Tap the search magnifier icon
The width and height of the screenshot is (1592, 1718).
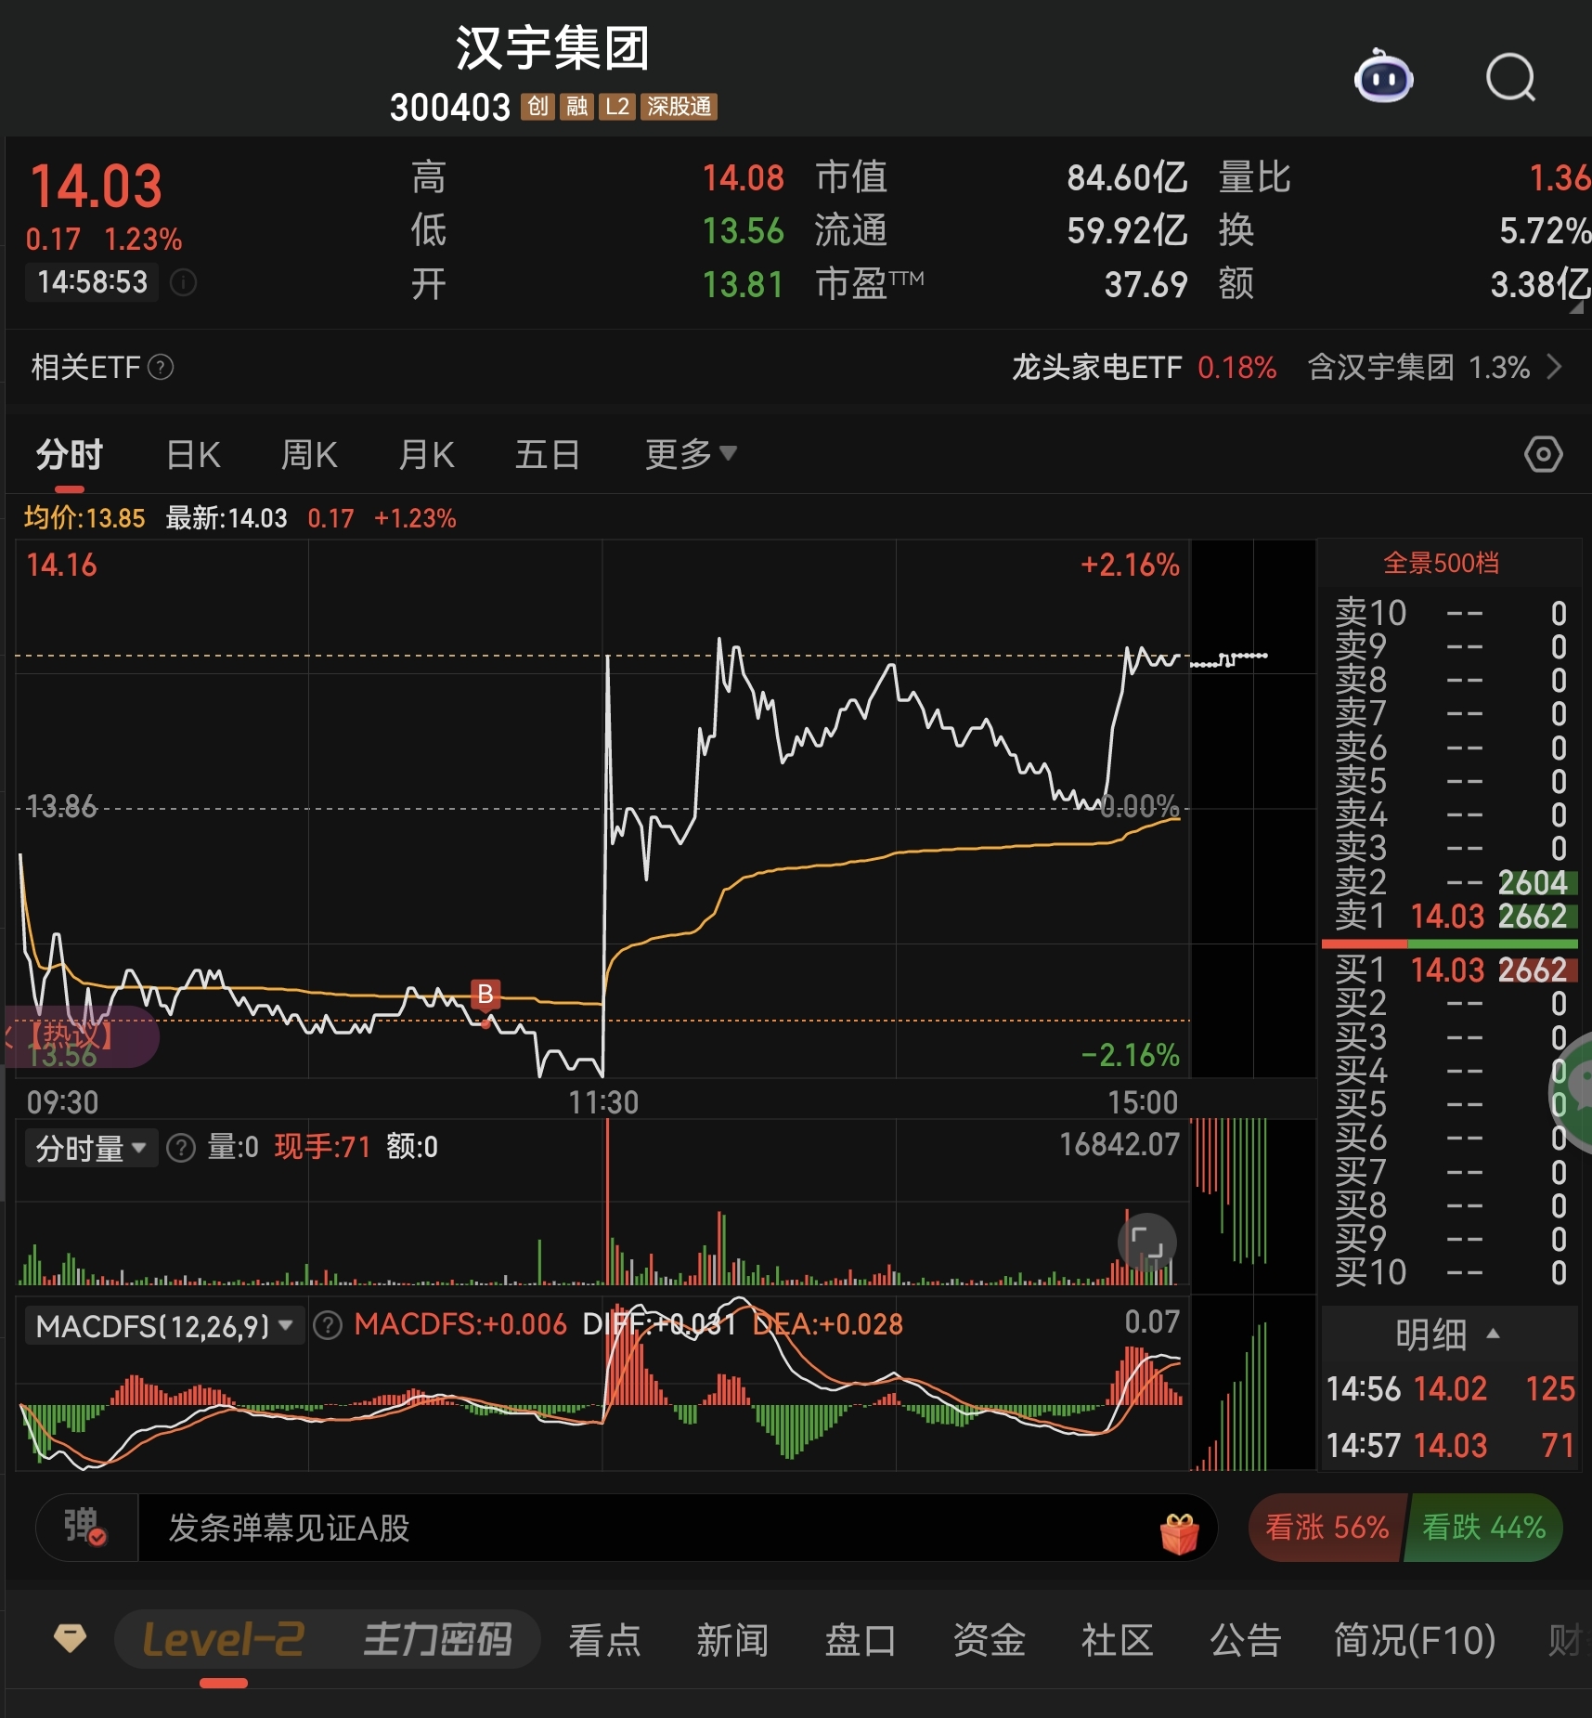(x=1510, y=77)
